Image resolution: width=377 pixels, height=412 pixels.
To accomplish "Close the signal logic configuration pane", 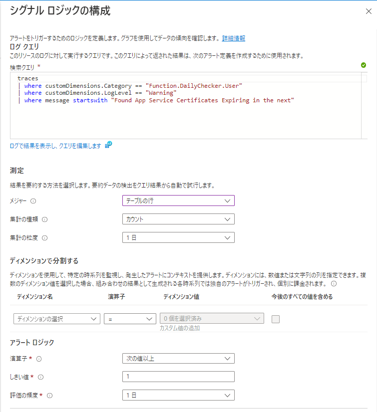I will click(369, 11).
